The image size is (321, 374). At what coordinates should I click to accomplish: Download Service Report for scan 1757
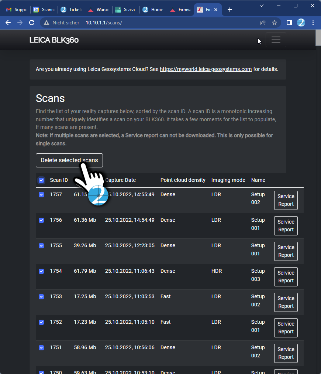pos(286,200)
